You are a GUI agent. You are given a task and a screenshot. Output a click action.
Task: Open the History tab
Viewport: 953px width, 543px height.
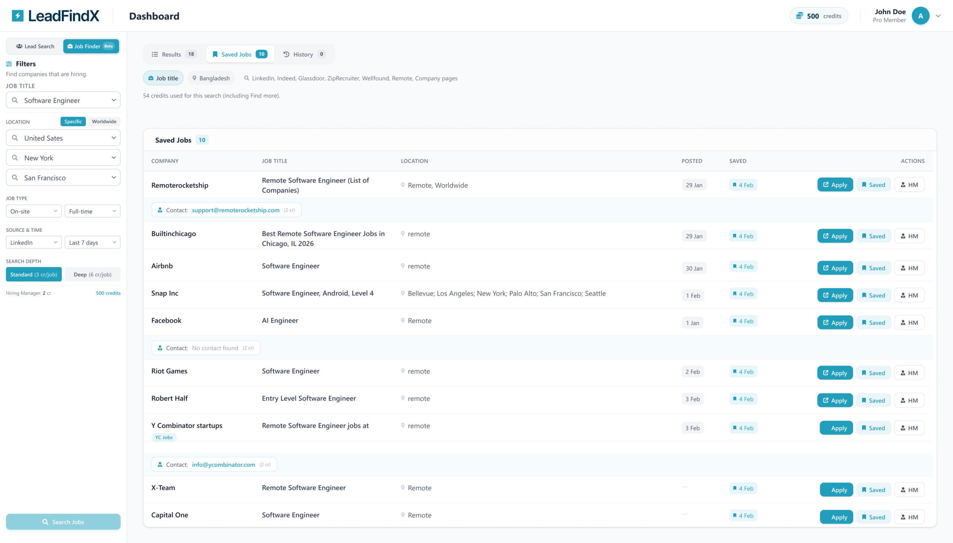coord(303,54)
